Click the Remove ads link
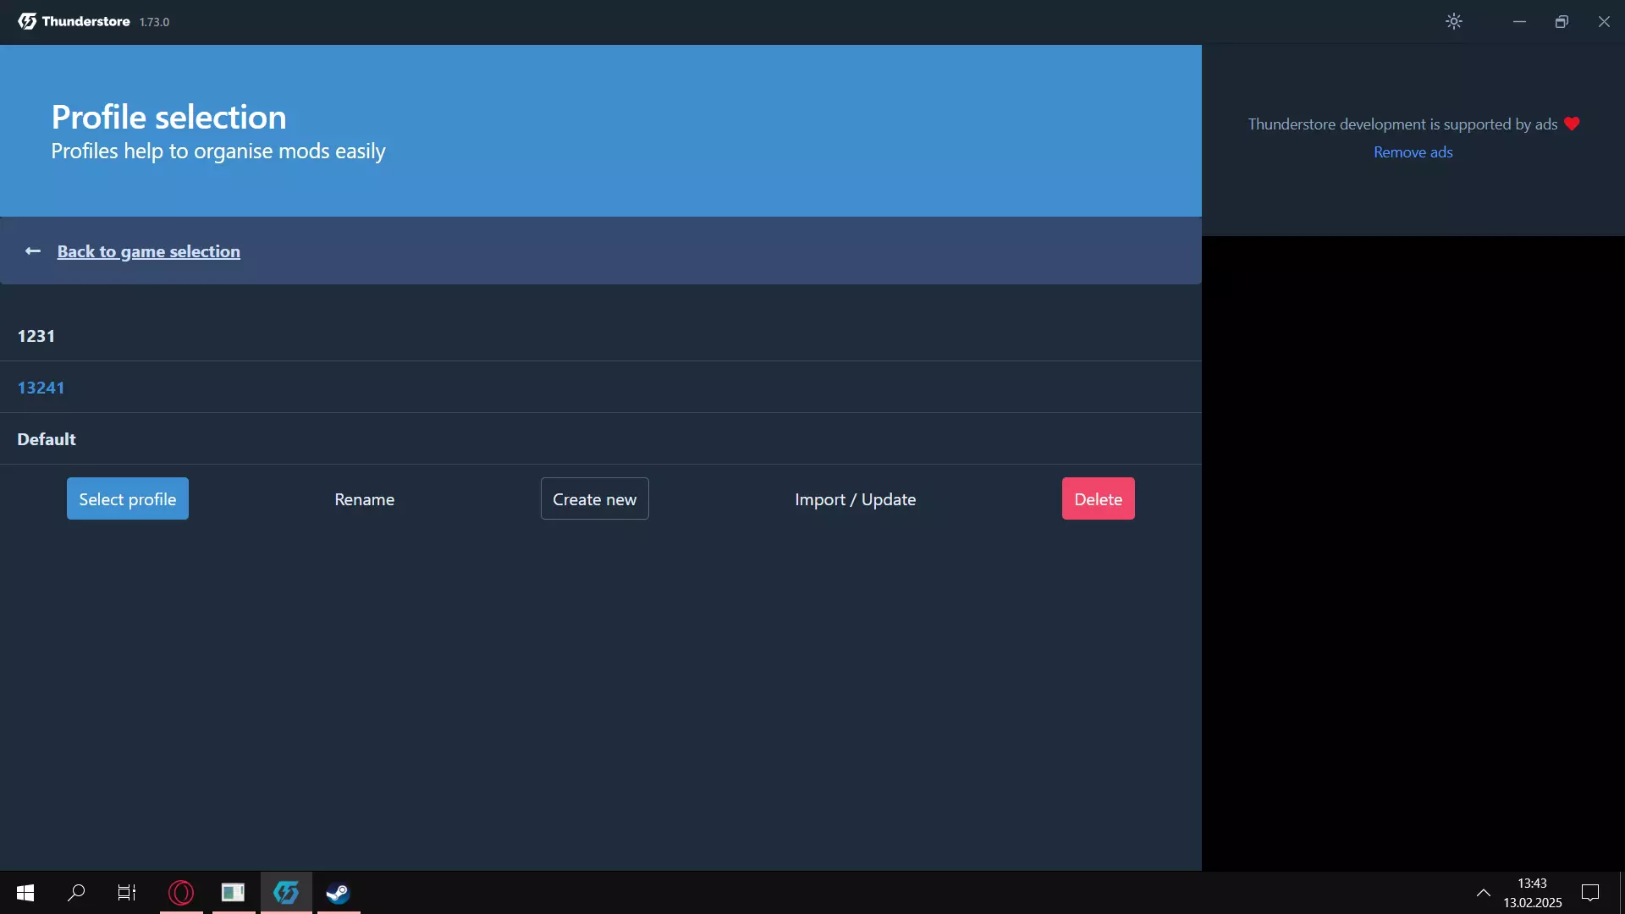The image size is (1625, 914). point(1413,152)
